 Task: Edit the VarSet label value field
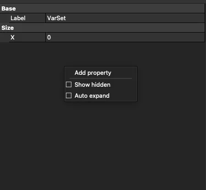pos(125,18)
